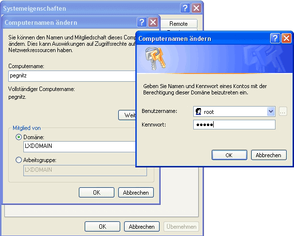Click into the Kennwort password field
The image size is (294, 236).
click(x=234, y=125)
